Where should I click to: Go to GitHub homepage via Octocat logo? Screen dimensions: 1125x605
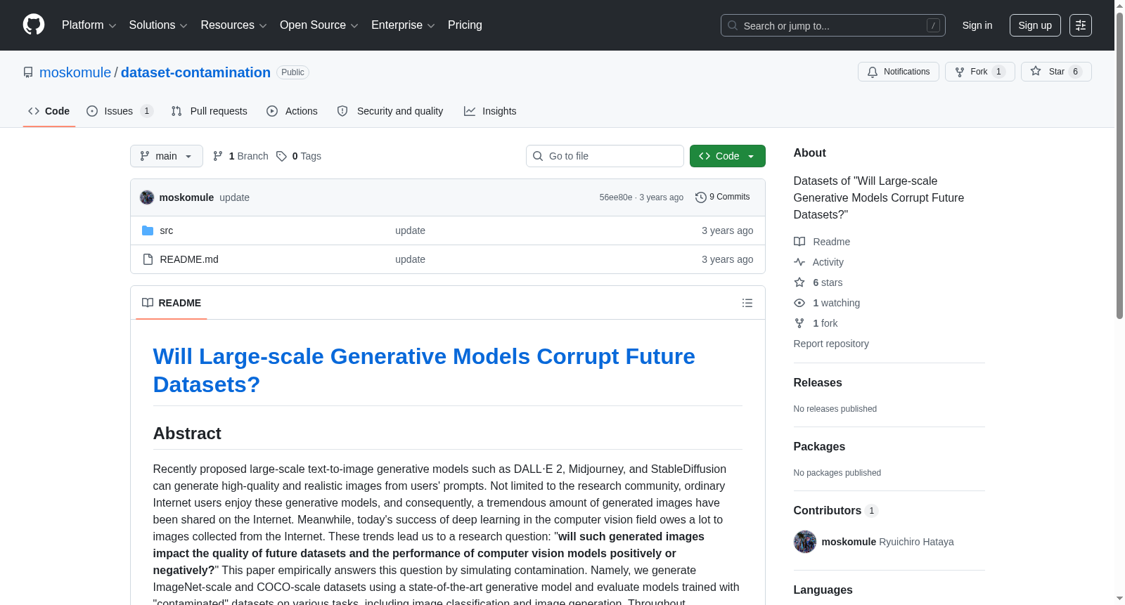pos(34,25)
